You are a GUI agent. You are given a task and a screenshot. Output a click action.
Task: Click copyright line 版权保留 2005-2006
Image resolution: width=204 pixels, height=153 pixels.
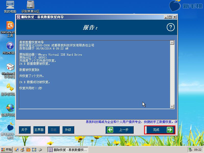coord(57,45)
